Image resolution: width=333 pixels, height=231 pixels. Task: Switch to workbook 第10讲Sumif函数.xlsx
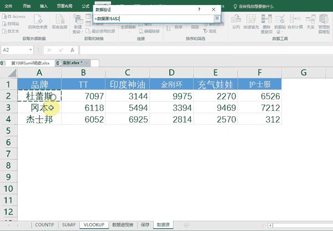click(x=28, y=63)
